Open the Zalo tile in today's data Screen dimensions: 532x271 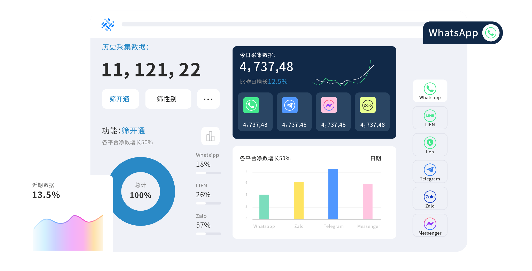(x=372, y=112)
